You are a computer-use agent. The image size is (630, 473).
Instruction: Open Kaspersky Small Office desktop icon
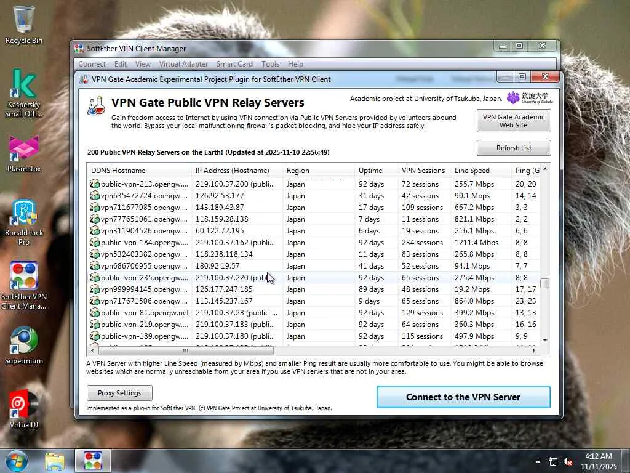[24, 92]
